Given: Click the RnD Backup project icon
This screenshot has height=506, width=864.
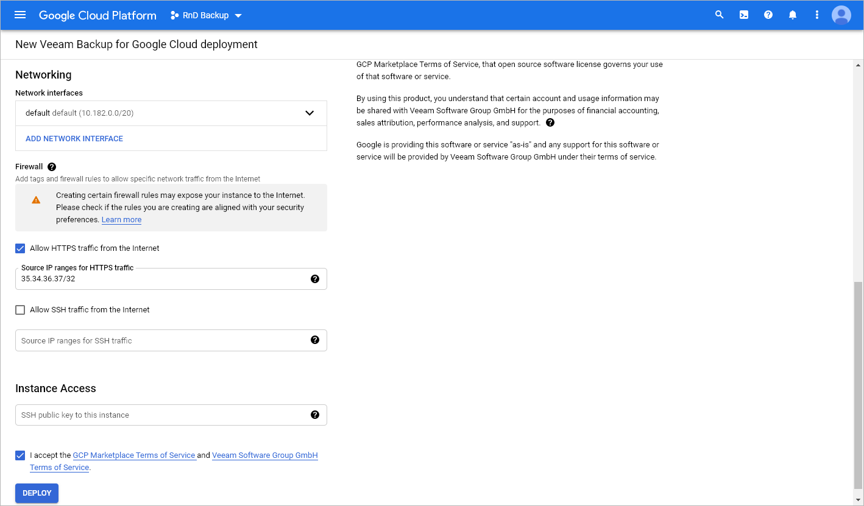Looking at the screenshot, I should coord(174,15).
